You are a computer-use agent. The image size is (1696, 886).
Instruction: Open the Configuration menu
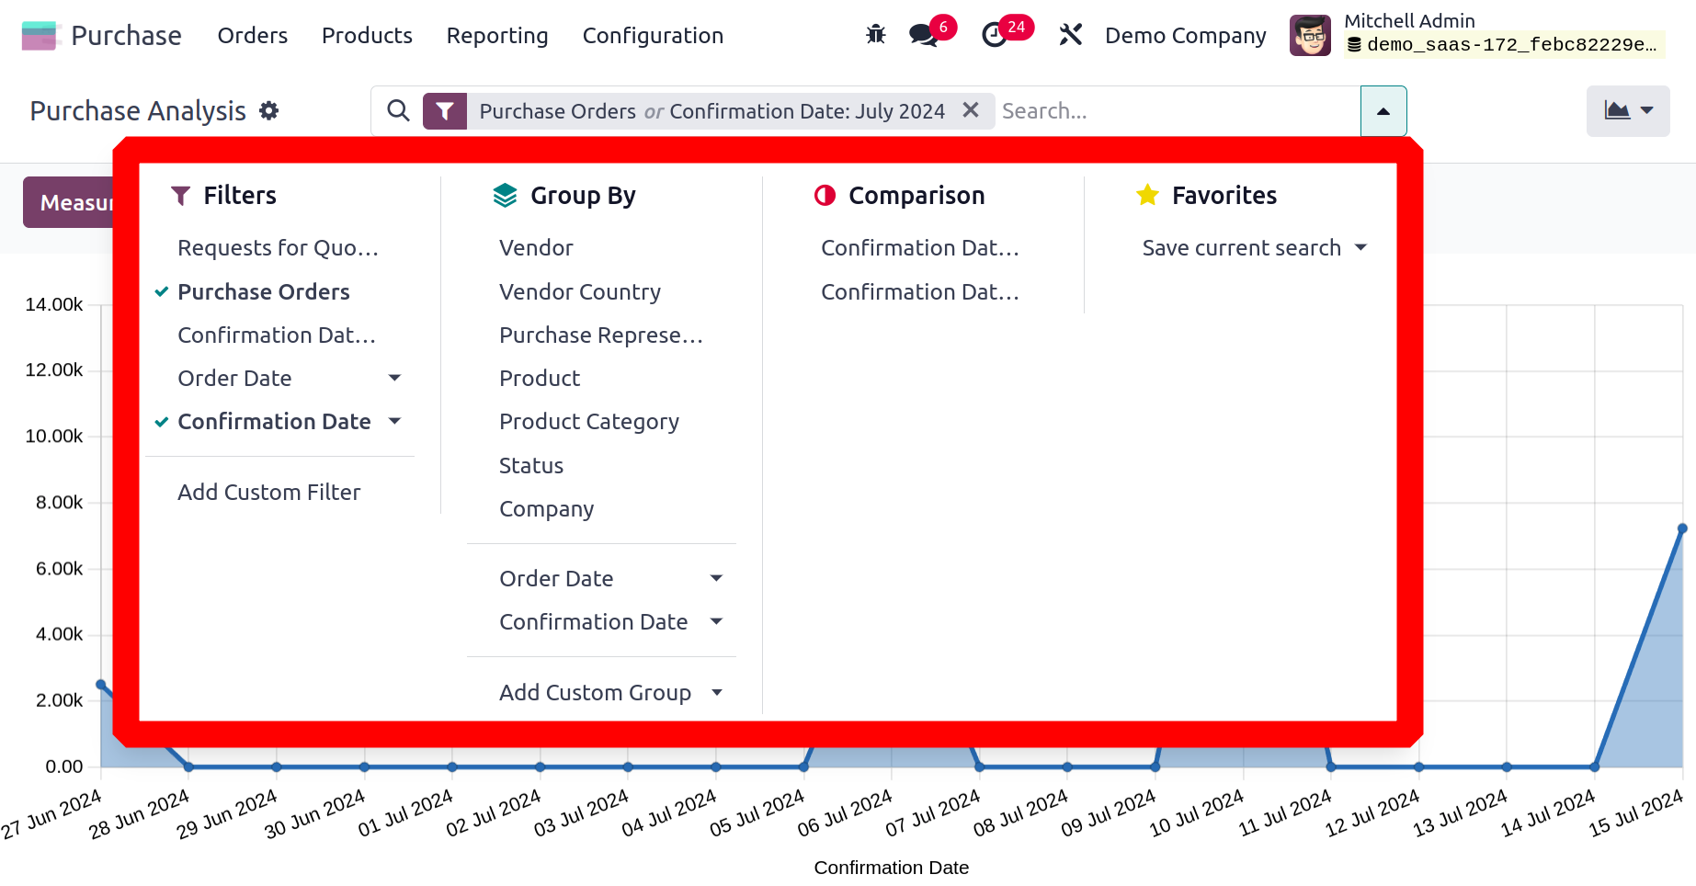click(653, 36)
